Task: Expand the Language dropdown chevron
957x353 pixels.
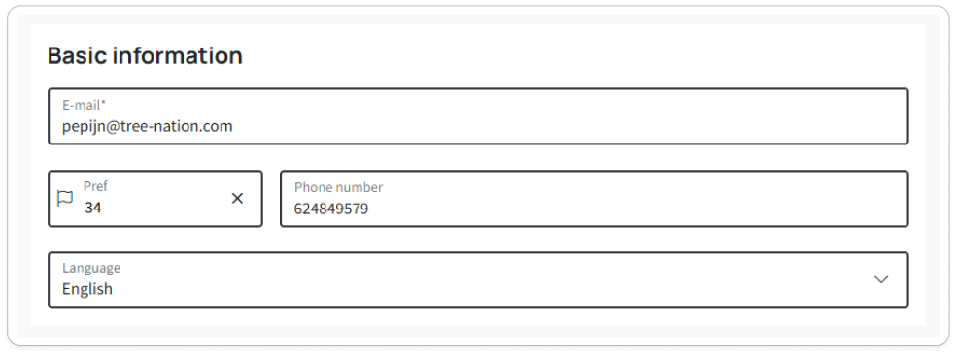Action: click(880, 280)
